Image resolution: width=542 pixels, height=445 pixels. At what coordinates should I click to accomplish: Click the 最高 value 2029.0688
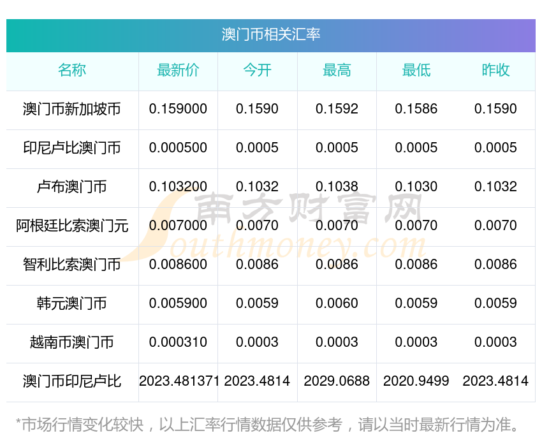pos(337,381)
